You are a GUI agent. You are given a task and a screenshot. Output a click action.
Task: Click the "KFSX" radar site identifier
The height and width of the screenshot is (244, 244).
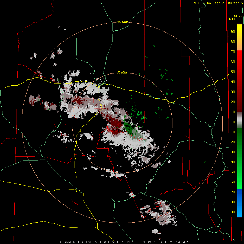click(x=146, y=242)
